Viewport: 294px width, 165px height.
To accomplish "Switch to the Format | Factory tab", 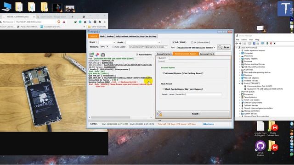I will click(x=164, y=54).
